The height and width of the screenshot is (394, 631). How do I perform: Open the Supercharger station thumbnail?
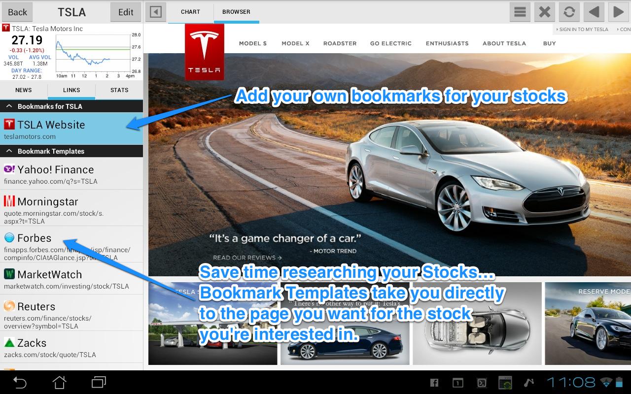click(213, 324)
